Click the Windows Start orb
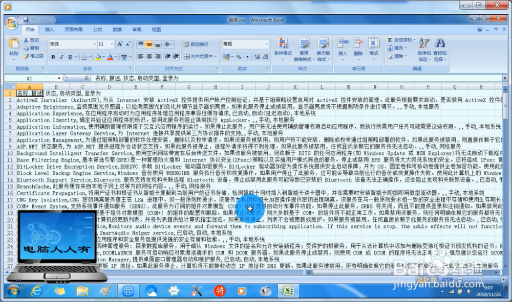This screenshot has height=302, width=512. (x=13, y=291)
